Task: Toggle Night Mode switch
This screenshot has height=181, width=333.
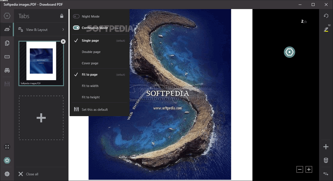Action: [76, 16]
